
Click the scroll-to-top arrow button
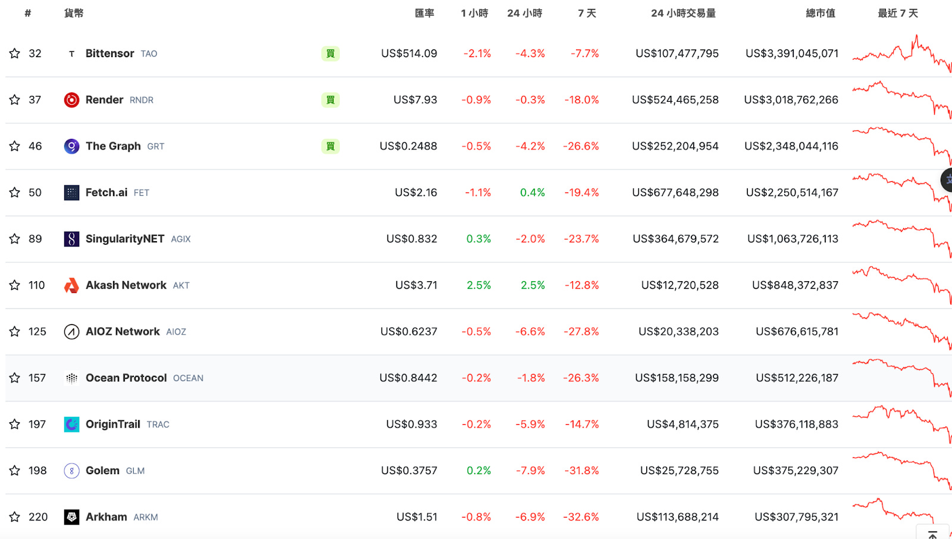point(933,534)
